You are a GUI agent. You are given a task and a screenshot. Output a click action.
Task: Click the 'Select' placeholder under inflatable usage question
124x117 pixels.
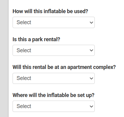click(24, 22)
